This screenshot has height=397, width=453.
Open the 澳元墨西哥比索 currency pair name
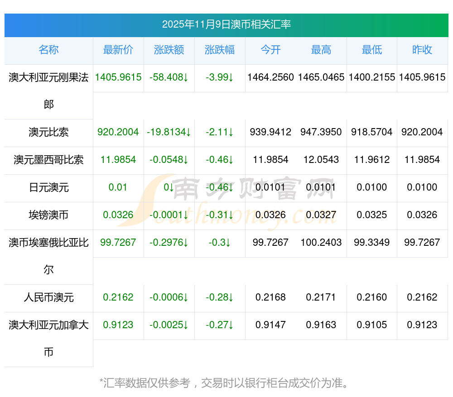coord(48,160)
